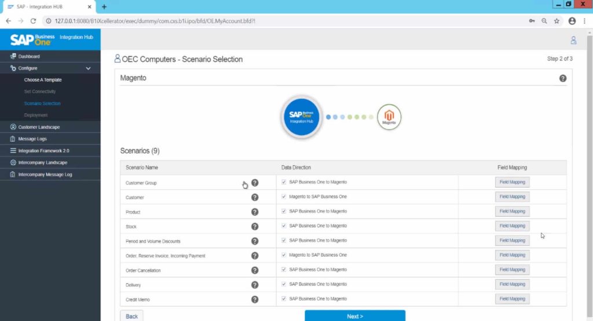593x321 pixels.
Task: Toggle Product data direction checkbox
Action: point(284,211)
